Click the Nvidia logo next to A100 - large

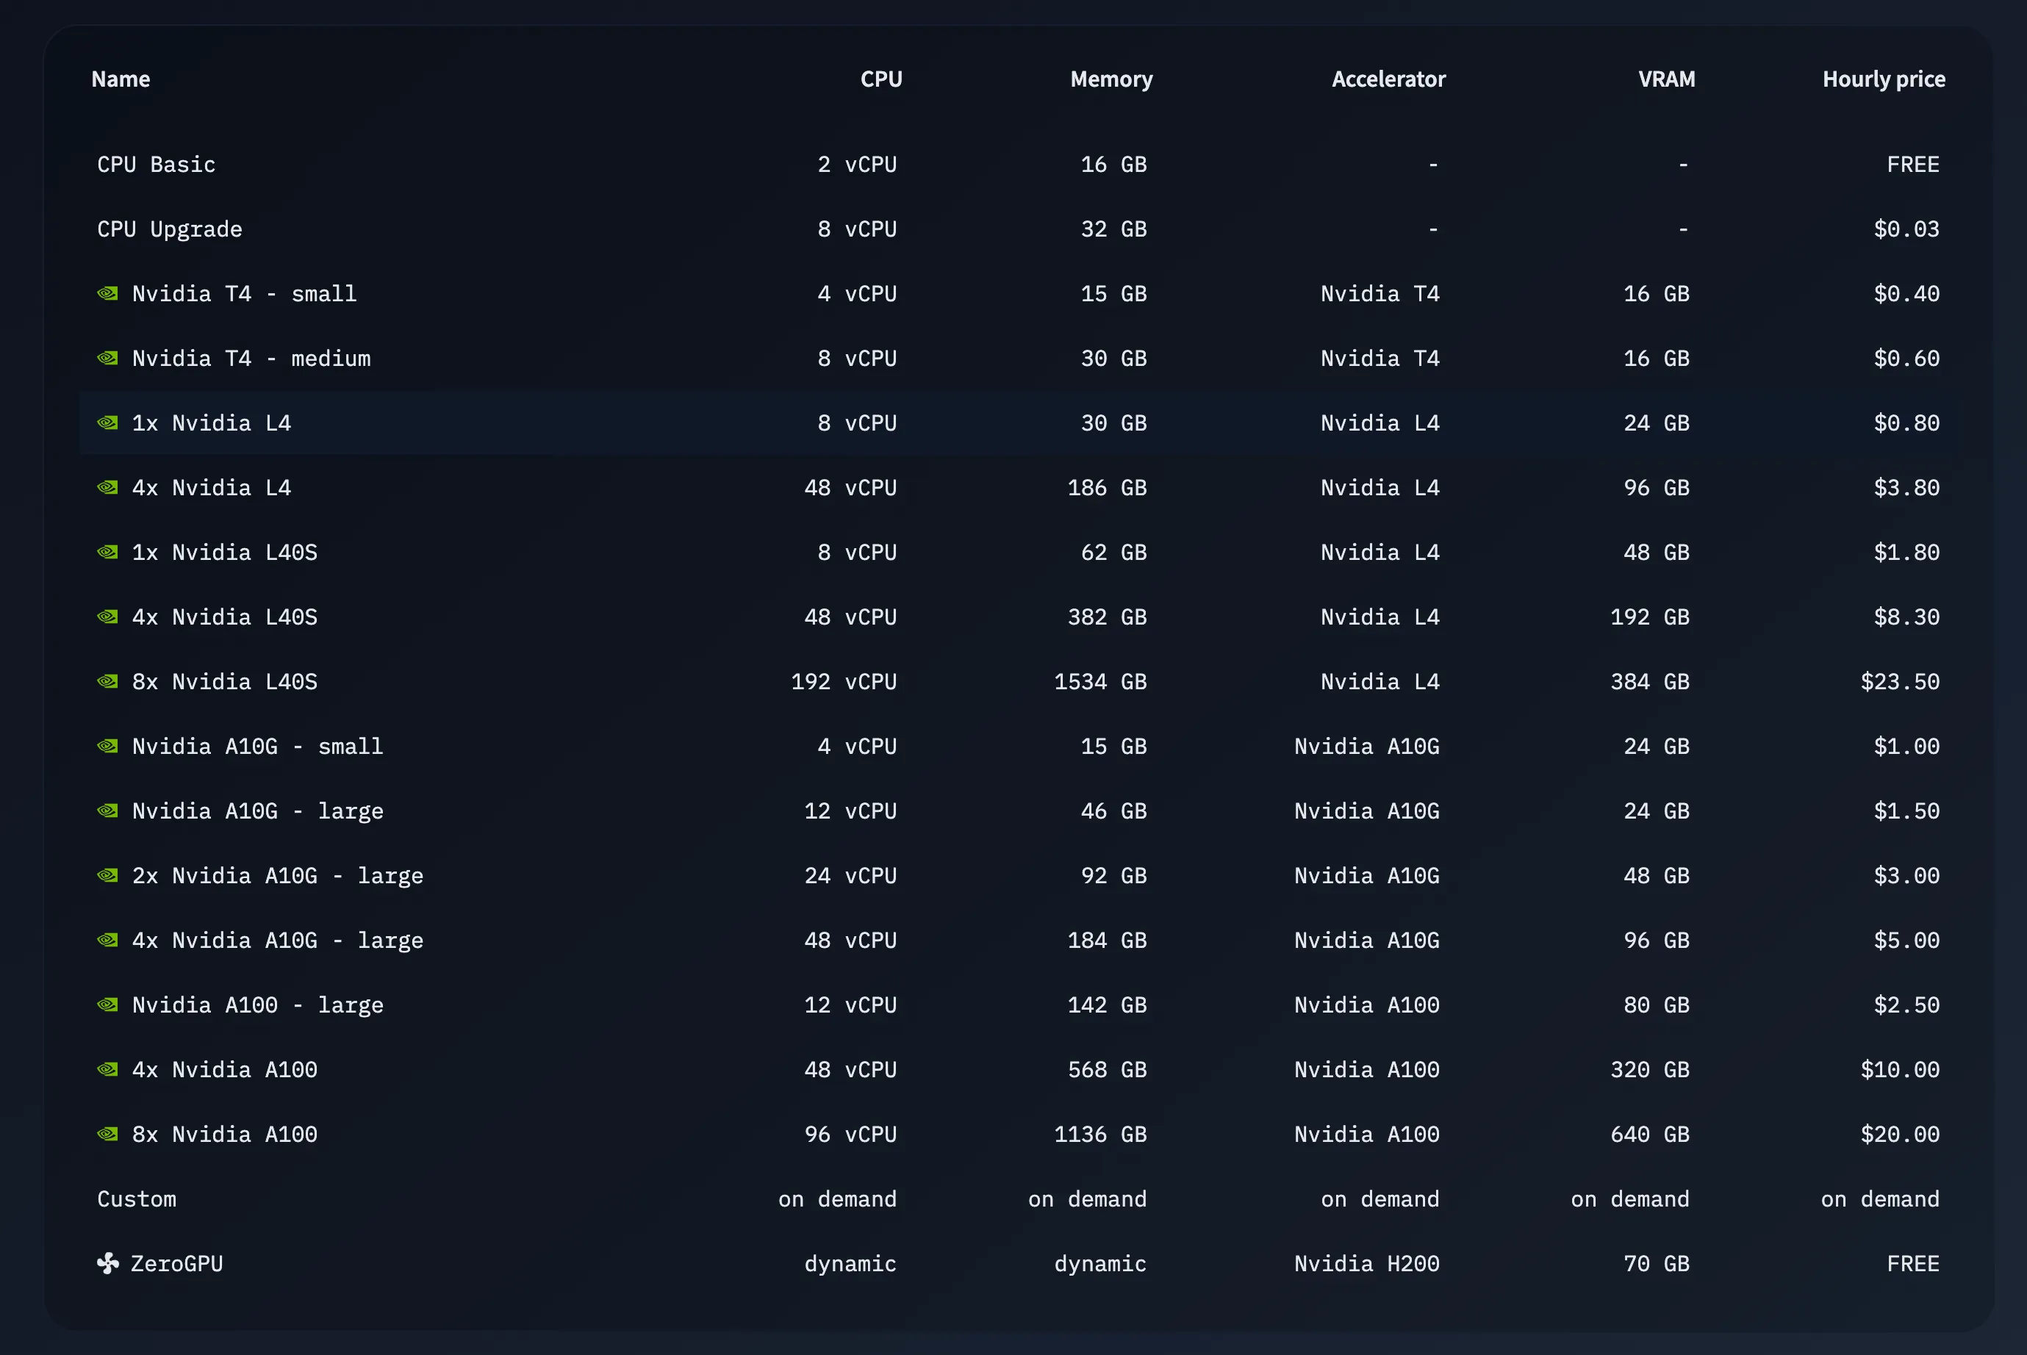(107, 1005)
